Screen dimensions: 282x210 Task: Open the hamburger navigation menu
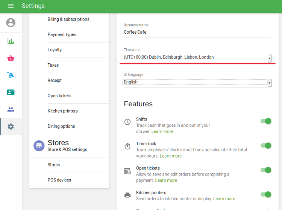(x=11, y=6)
